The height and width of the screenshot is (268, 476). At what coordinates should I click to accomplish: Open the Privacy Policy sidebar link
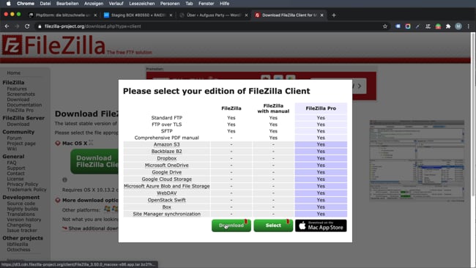pyautogui.click(x=23, y=185)
